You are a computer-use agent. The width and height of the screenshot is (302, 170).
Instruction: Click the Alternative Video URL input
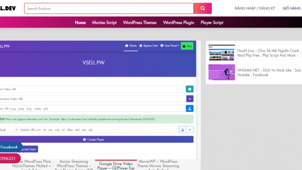[93, 99]
